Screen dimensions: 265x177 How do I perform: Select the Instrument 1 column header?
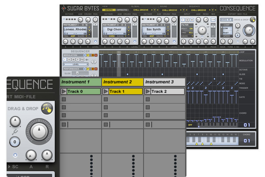[x=80, y=82]
